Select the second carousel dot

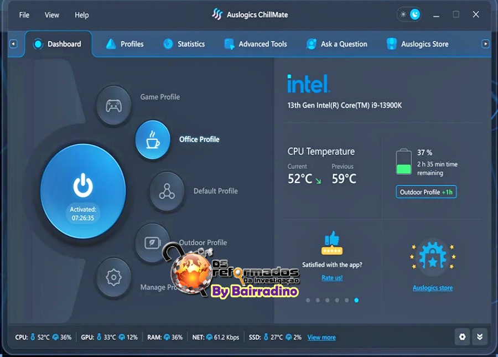(x=318, y=300)
